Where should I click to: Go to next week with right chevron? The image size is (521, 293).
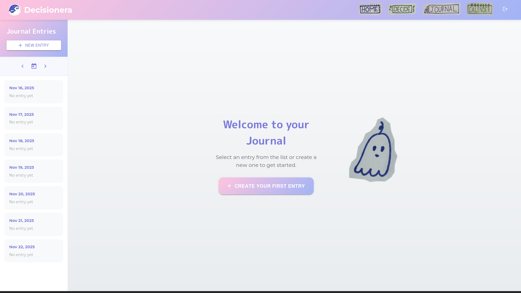click(x=45, y=66)
